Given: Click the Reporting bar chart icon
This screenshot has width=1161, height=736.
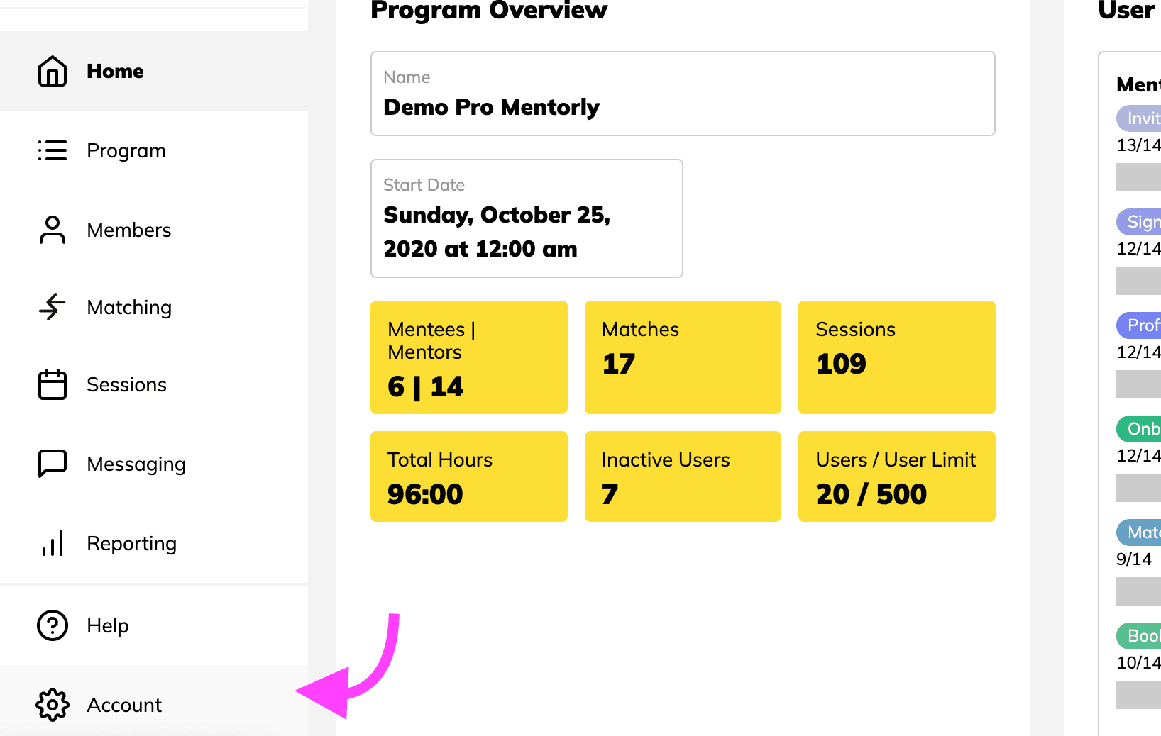Looking at the screenshot, I should (52, 543).
